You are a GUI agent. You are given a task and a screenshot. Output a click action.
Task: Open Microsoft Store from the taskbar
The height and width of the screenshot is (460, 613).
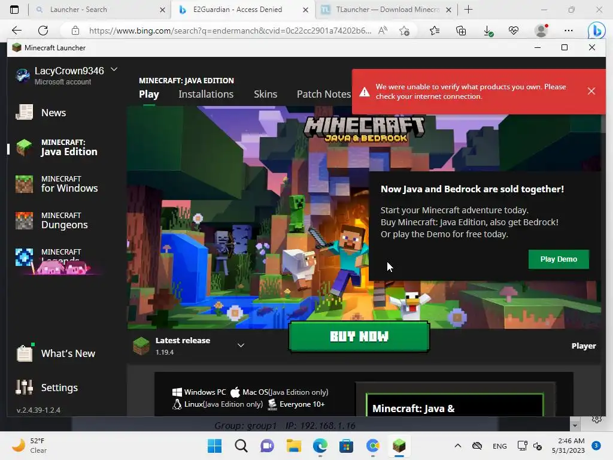pos(346,446)
